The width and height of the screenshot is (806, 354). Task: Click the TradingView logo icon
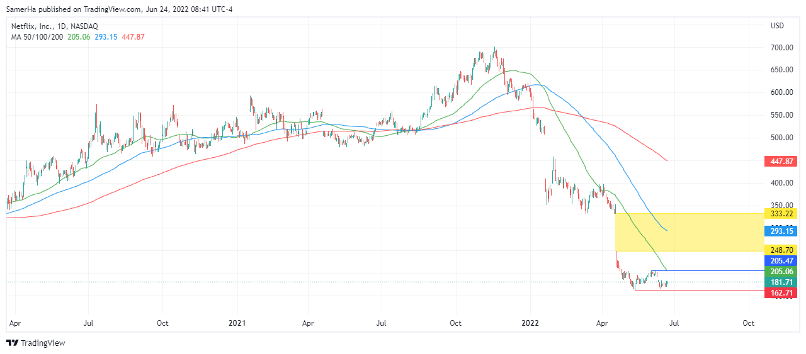12,343
